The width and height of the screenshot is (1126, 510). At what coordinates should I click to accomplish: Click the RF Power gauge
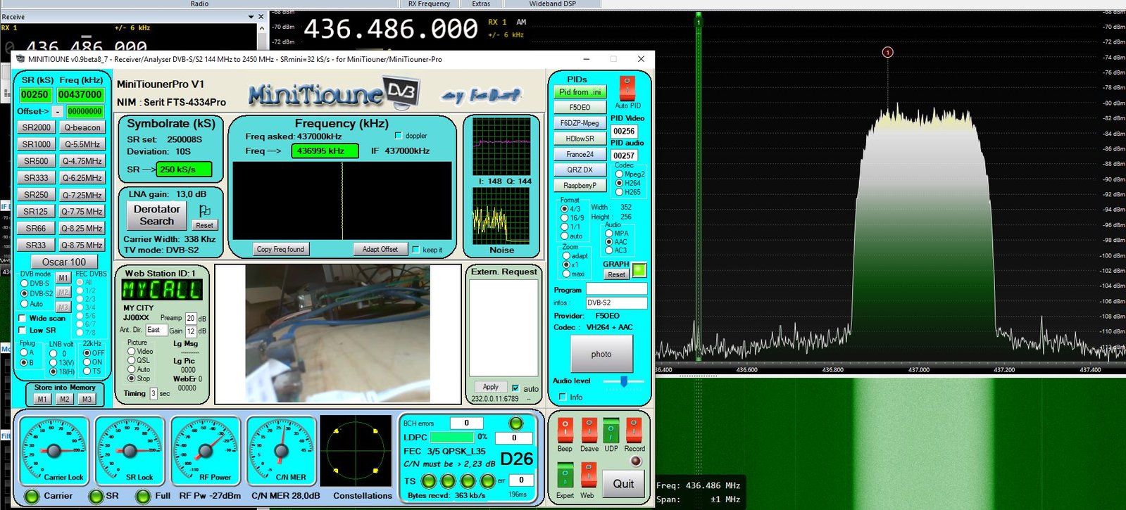pyautogui.click(x=205, y=451)
